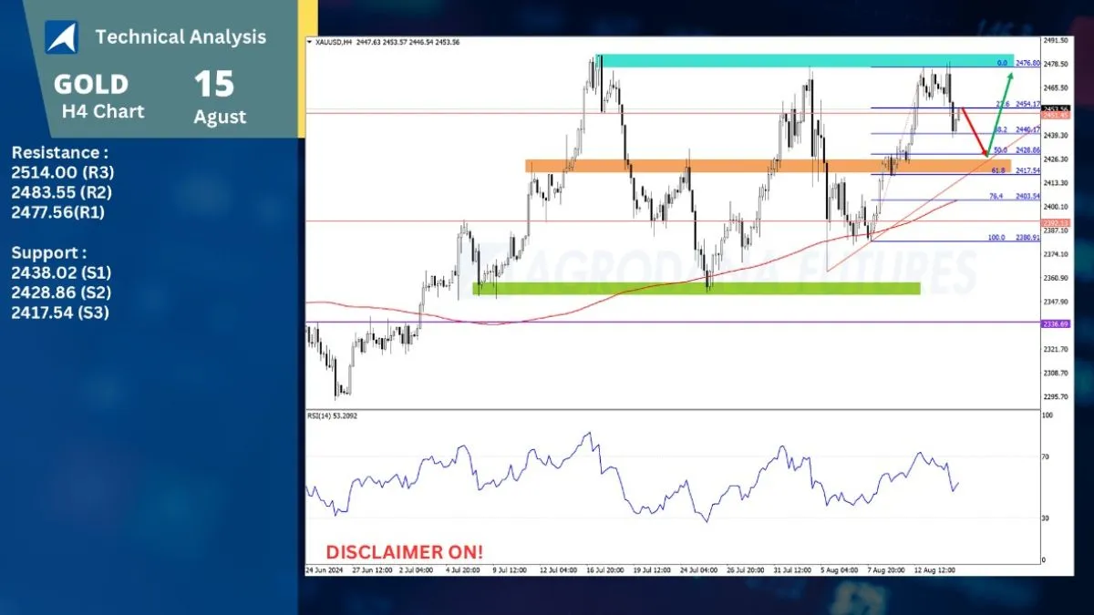Screen dimensions: 1094x615
Task: Click the Fibonacci 100.0 level 2380.91
Action: point(1014,238)
